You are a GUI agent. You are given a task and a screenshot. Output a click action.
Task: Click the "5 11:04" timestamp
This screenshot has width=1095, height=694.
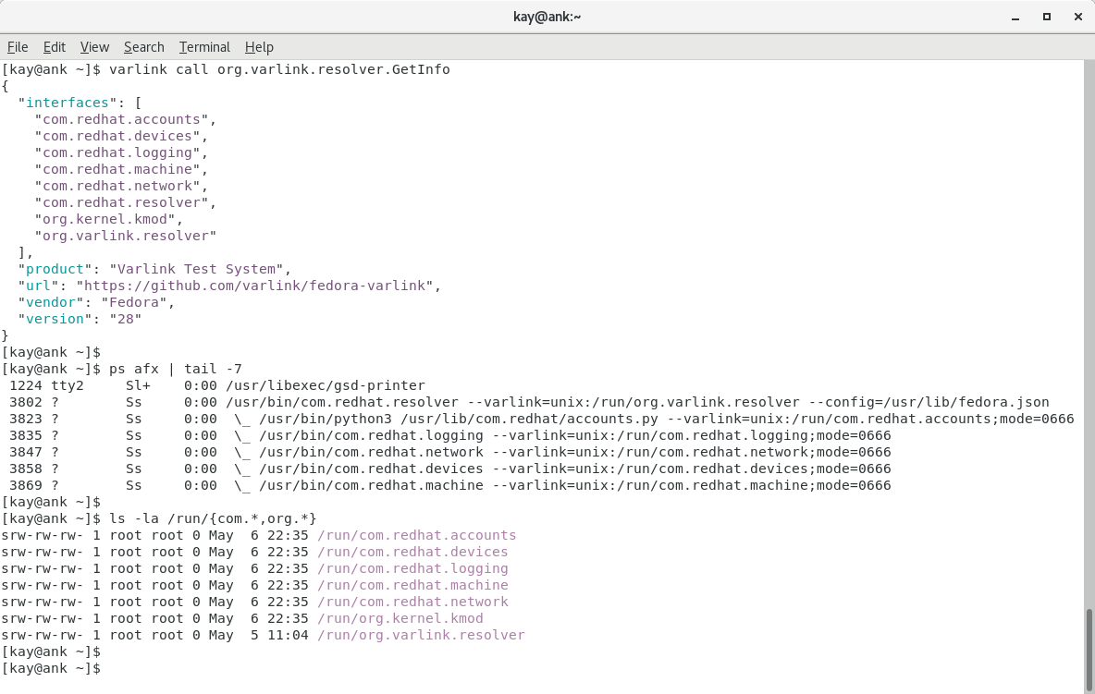point(280,636)
